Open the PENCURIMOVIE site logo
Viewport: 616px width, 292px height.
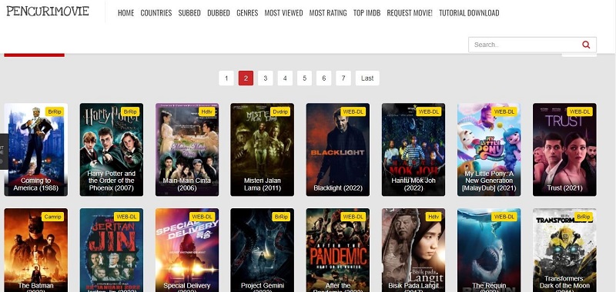48,11
